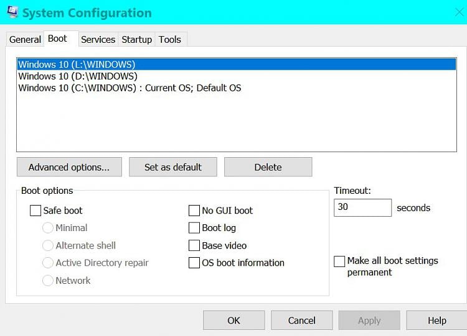Check Make all boot settings permanent
467x336 pixels.
(x=339, y=261)
